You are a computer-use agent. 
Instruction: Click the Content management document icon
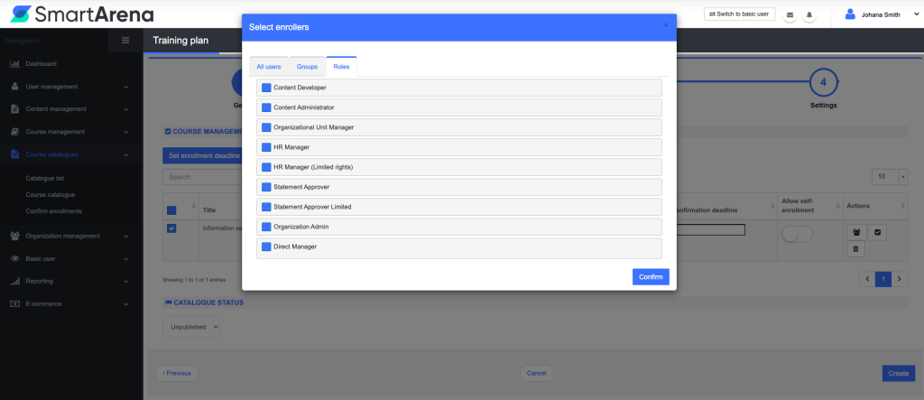(x=14, y=109)
